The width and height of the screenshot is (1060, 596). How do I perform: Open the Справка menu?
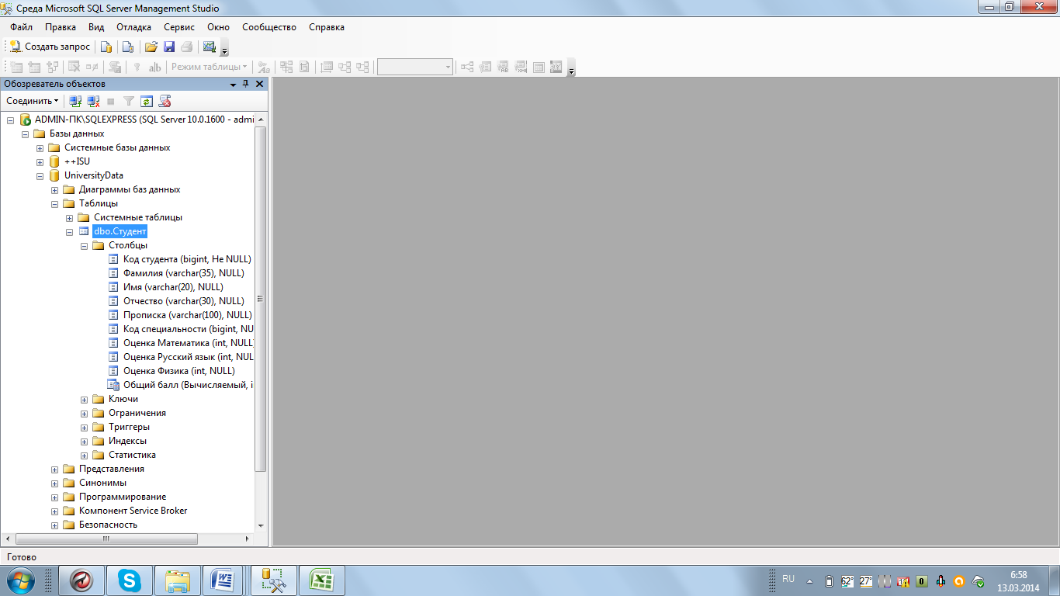(x=327, y=27)
